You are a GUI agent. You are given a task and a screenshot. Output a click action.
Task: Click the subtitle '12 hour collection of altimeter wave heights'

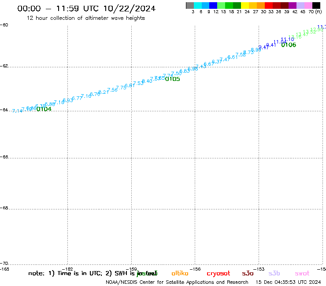point(85,18)
